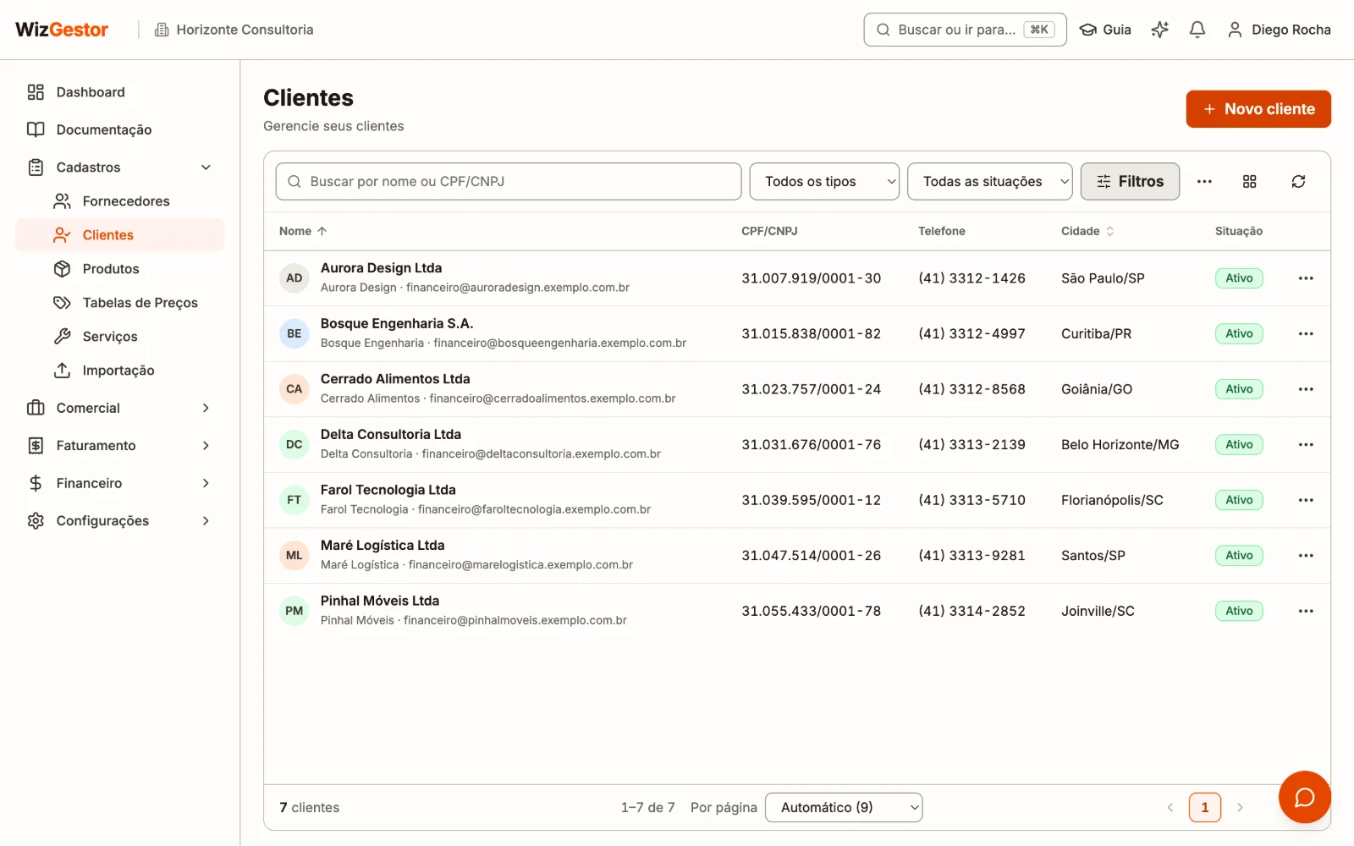This screenshot has height=846, width=1354.
Task: Click the WizGestor logo
Action: point(62,30)
